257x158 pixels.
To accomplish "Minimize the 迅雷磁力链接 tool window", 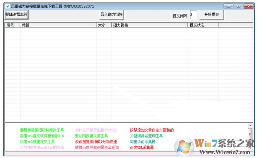I will pos(228,6).
